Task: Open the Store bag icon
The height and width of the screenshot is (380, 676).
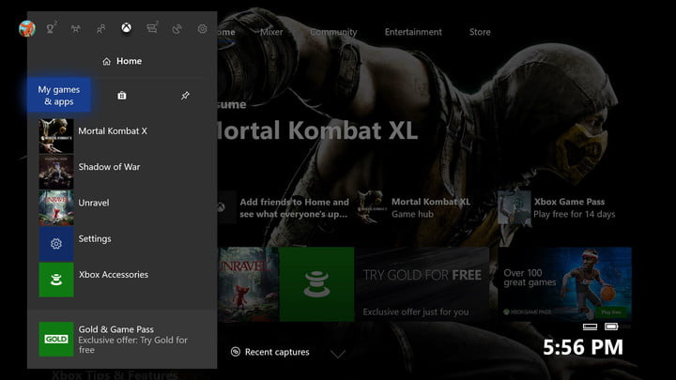Action: [122, 96]
